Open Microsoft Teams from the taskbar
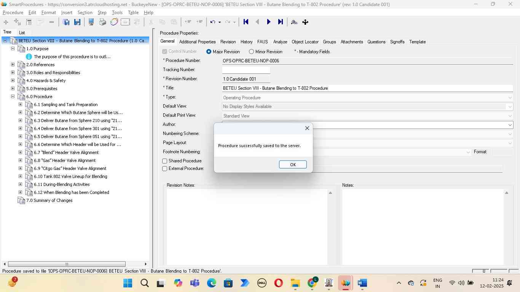Viewport: 520px width, 292px height. click(x=195, y=283)
